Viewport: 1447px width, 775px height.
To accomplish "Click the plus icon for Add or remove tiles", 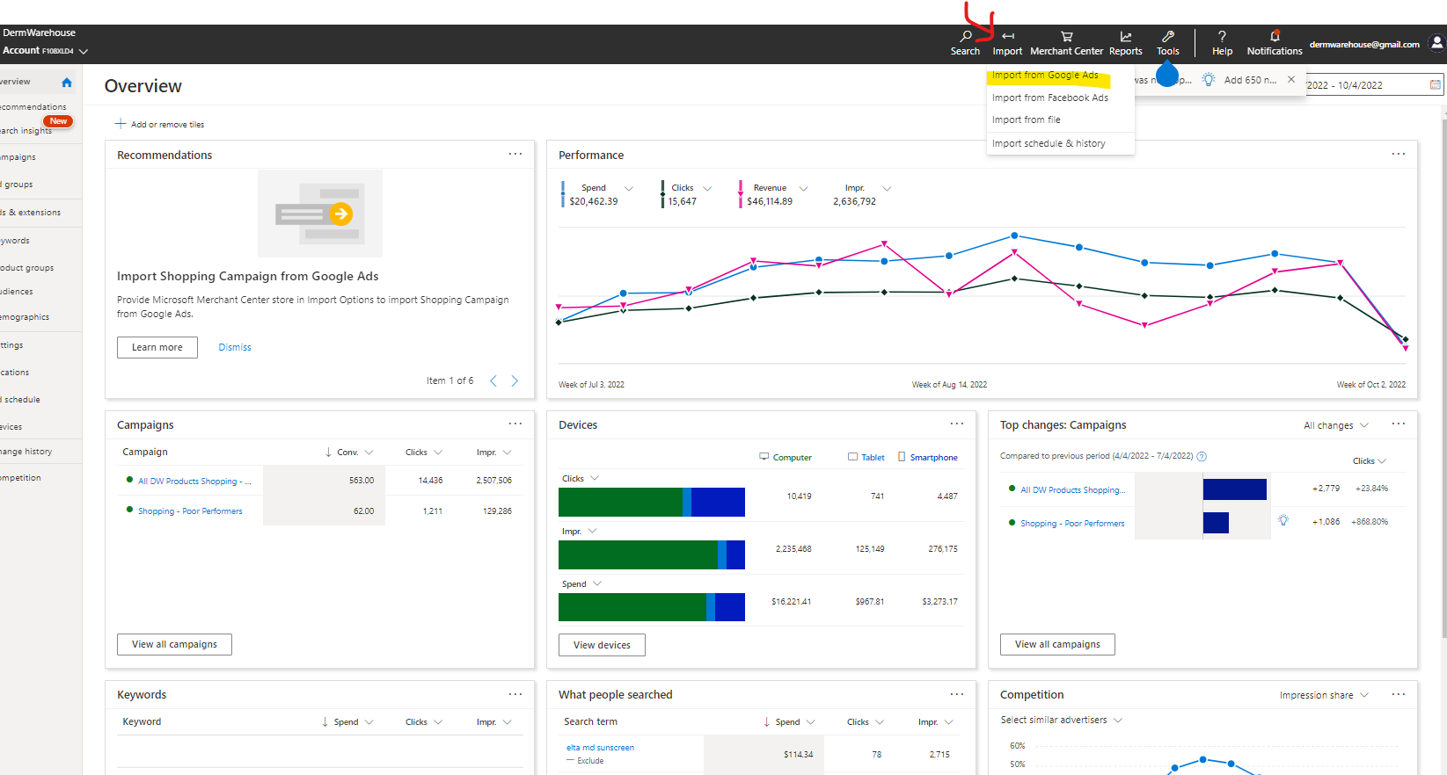I will (121, 124).
